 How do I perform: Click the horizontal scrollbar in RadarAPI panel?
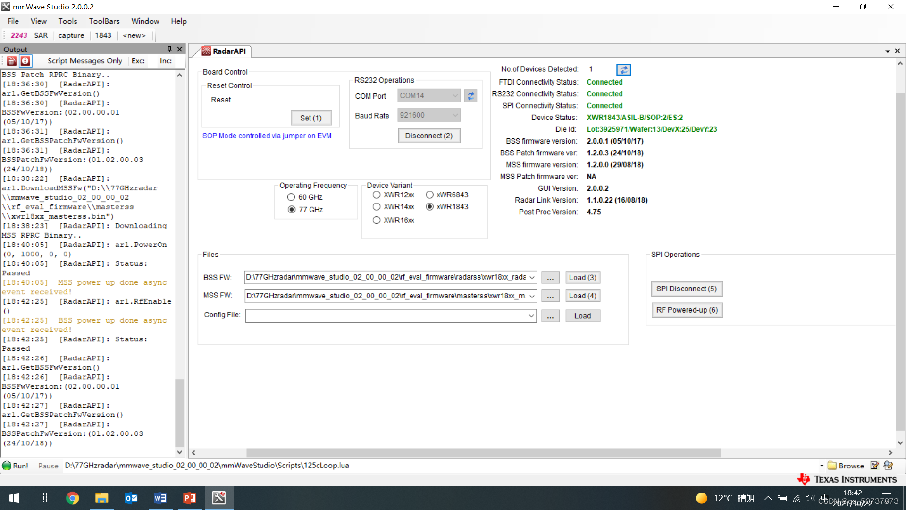[483, 453]
